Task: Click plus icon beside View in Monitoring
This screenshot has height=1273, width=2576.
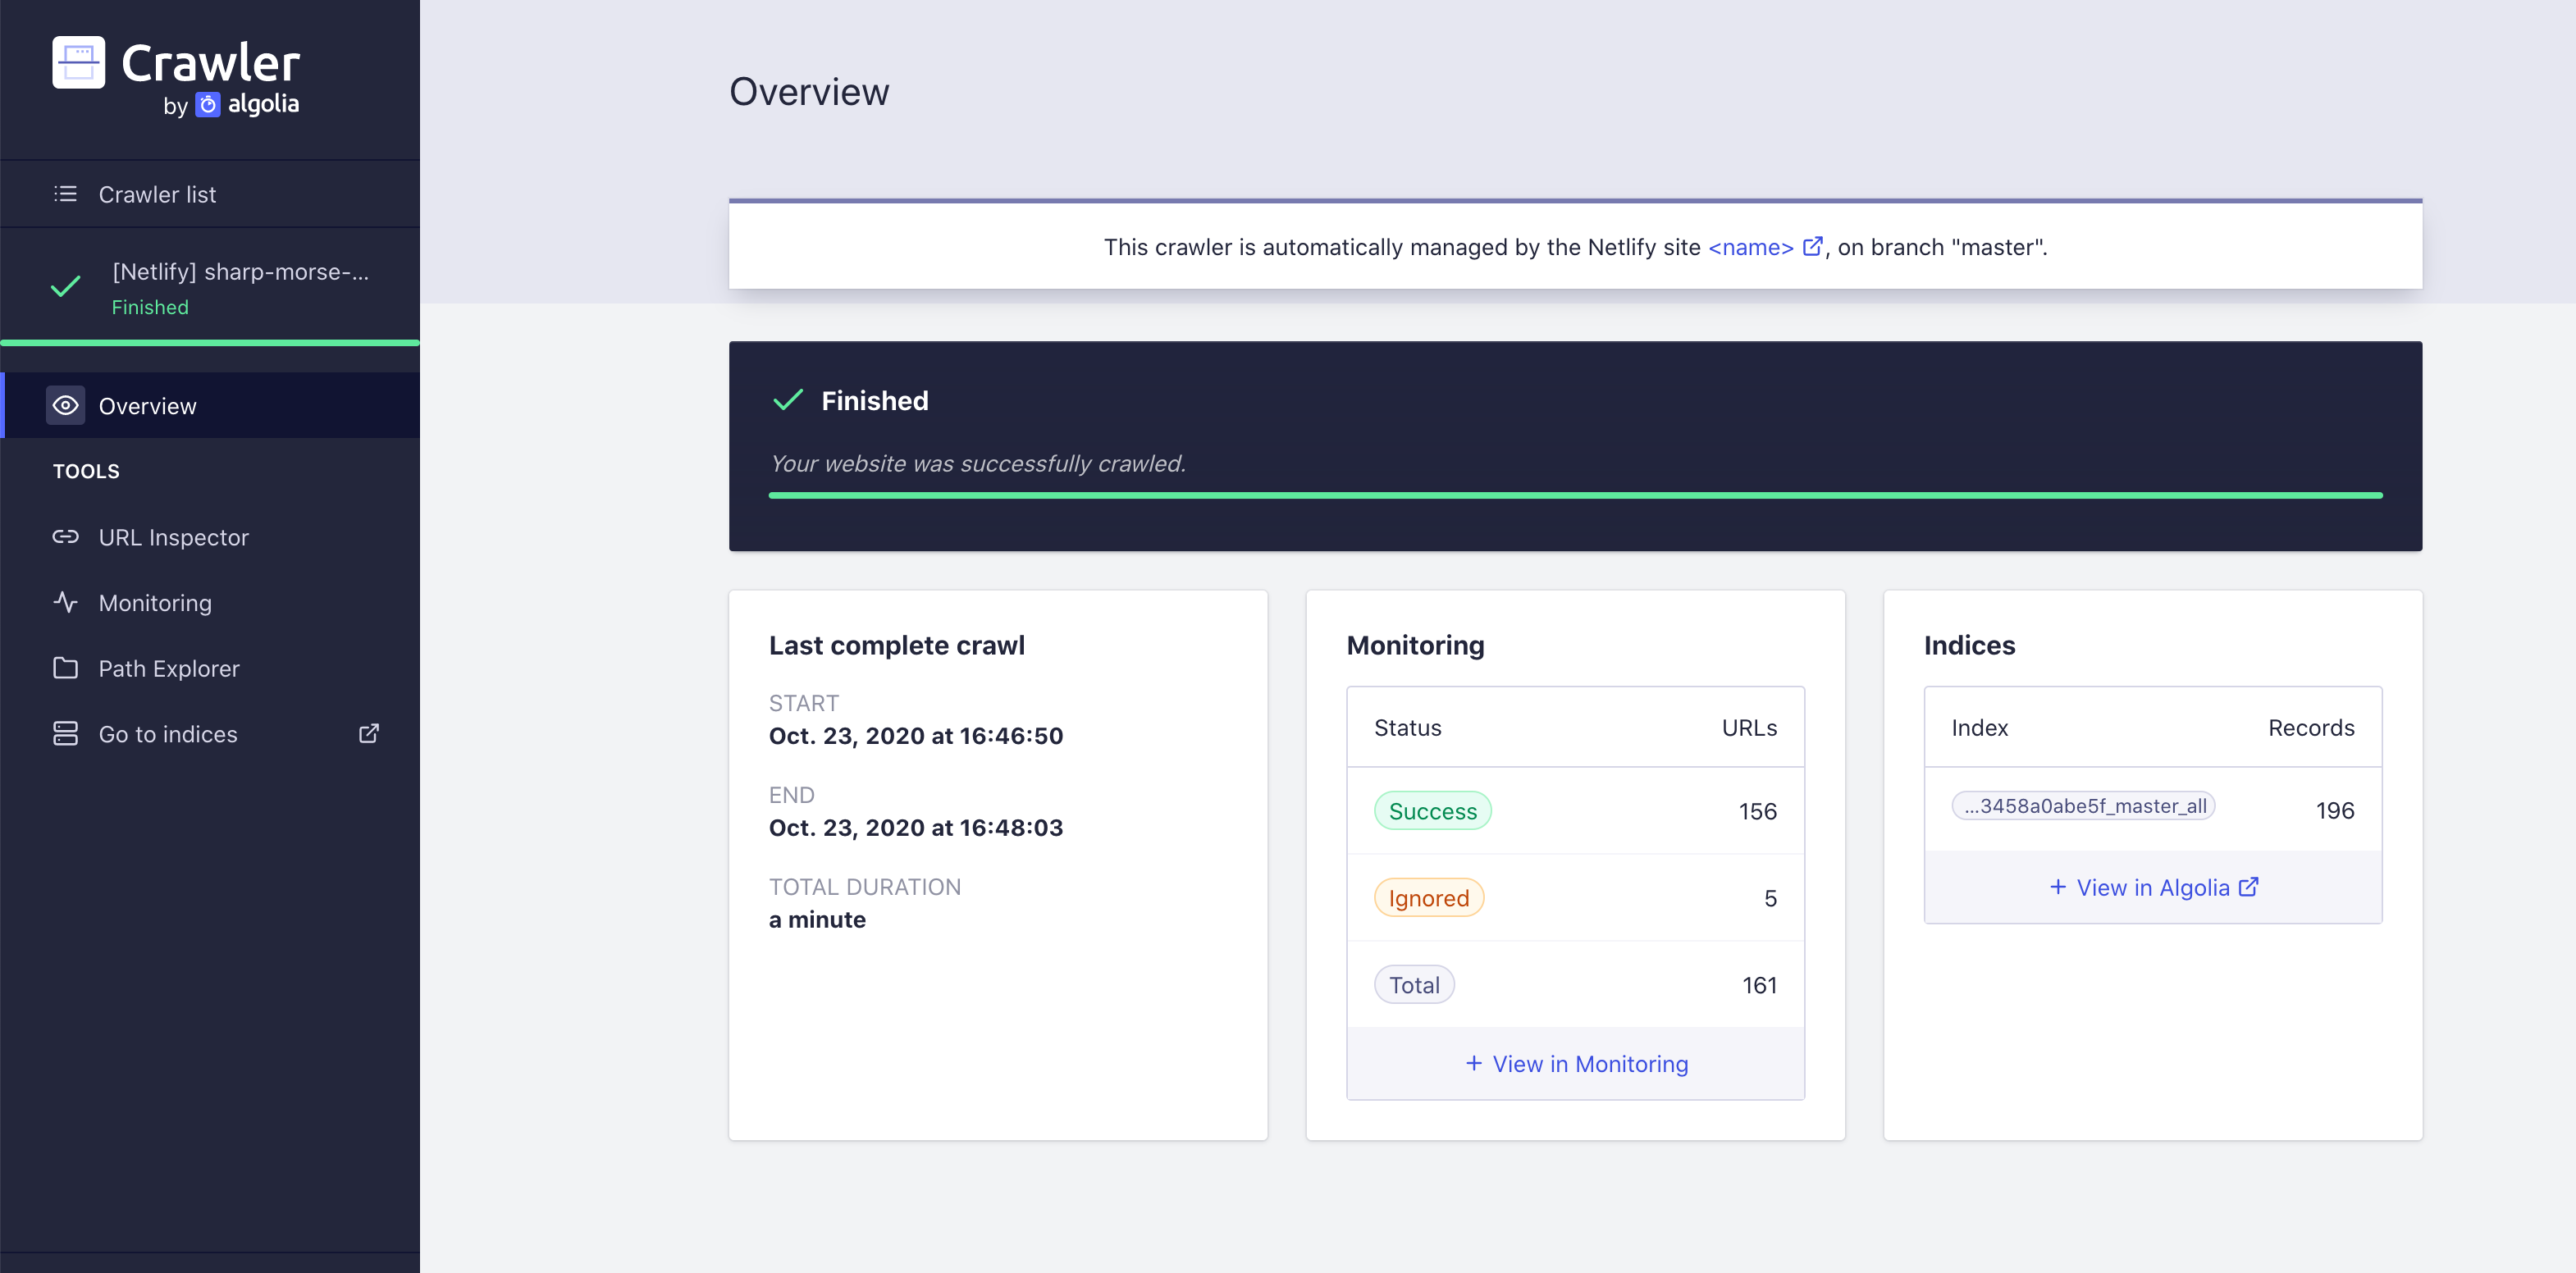Action: pos(1474,1063)
